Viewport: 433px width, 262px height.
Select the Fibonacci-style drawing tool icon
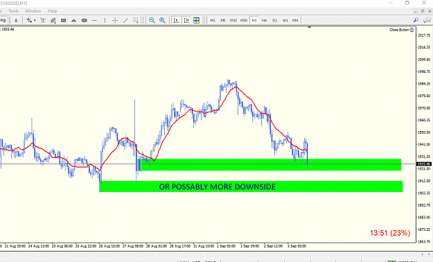(53, 21)
